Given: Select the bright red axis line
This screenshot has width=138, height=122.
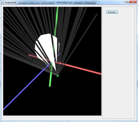Looking at the screenshot, I should click(81, 68).
